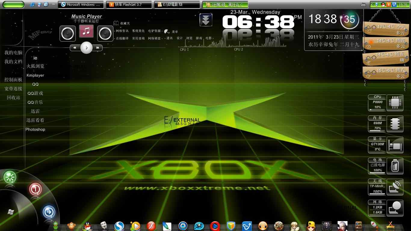411x231 pixels.
Task: Click the green frog icon in dock
Action: pos(56,226)
